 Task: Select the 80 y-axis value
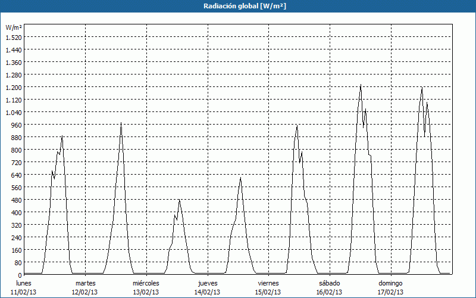point(18,263)
